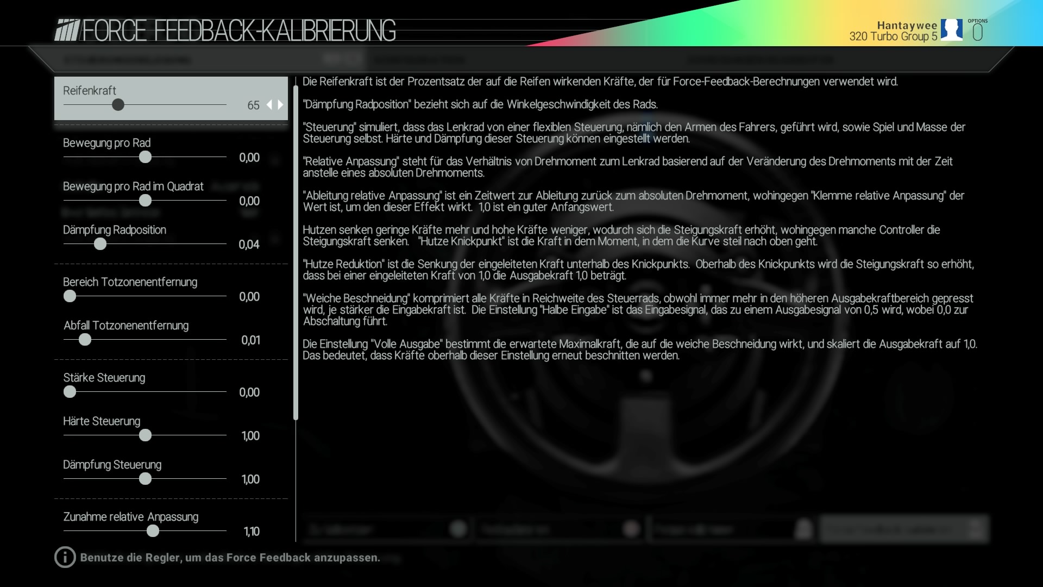Click the Stärke Steuerung slider handle

point(70,392)
